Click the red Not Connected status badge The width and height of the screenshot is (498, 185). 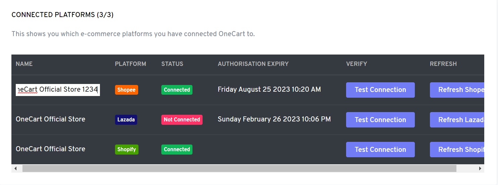point(182,120)
